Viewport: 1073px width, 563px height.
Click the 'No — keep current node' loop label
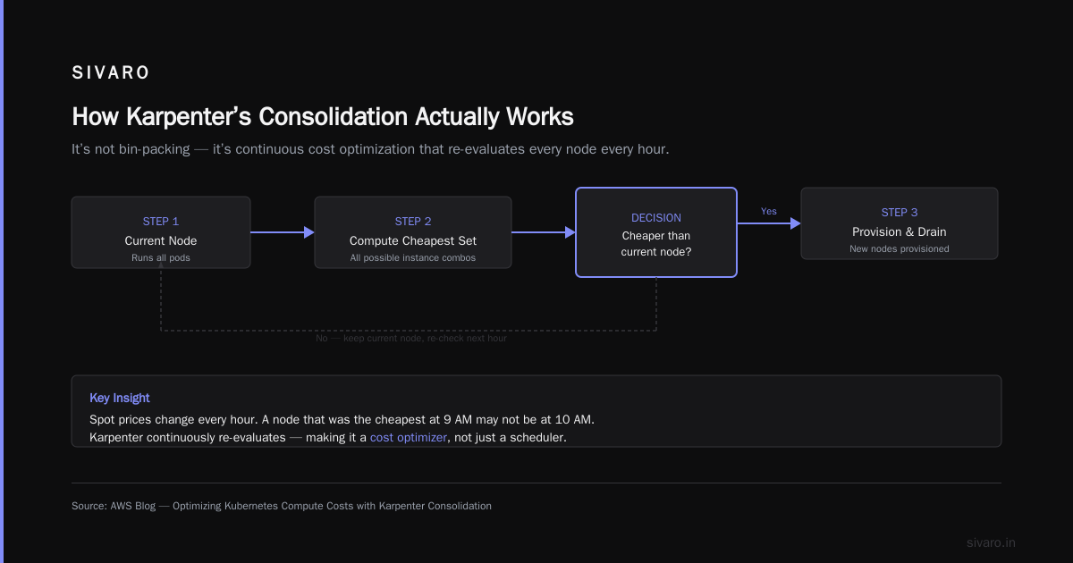point(411,339)
